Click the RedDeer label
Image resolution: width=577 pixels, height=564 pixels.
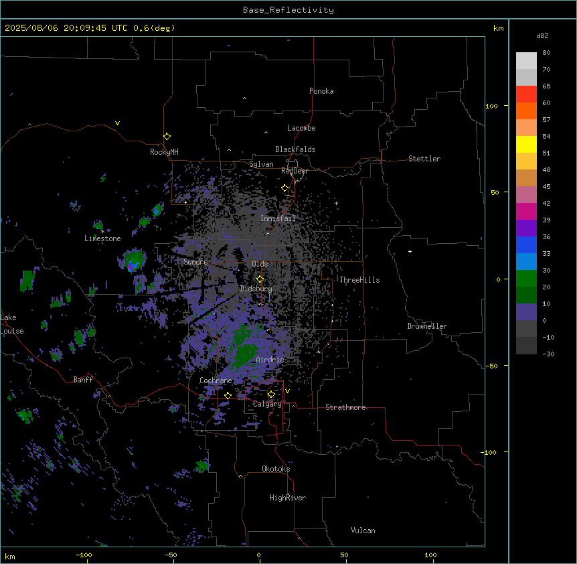coord(295,171)
